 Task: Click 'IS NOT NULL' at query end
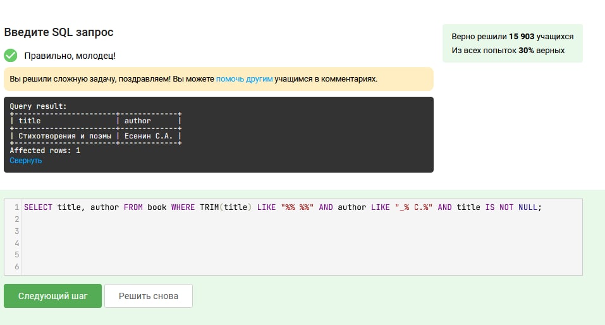pyautogui.click(x=511, y=207)
